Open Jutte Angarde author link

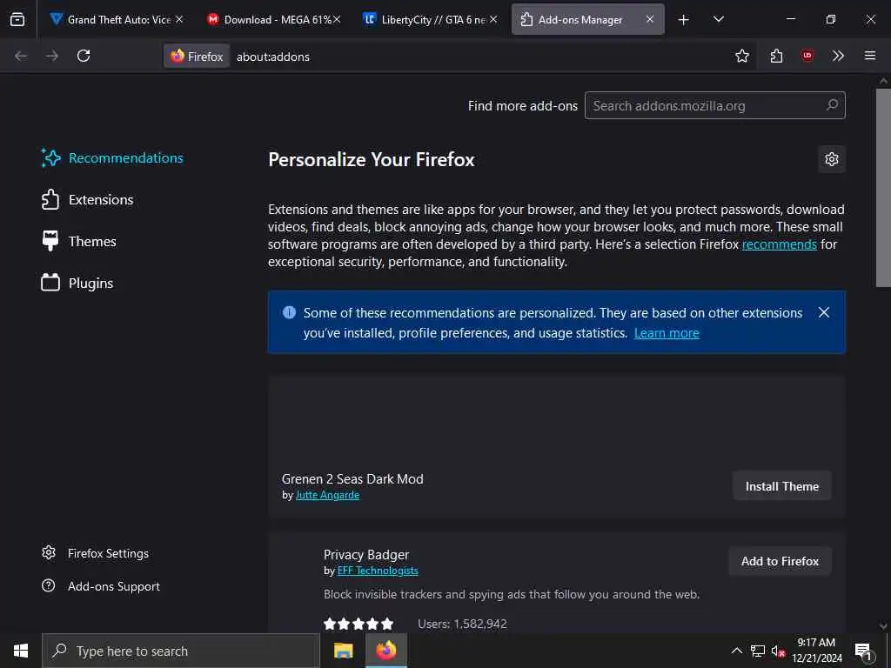pos(327,495)
